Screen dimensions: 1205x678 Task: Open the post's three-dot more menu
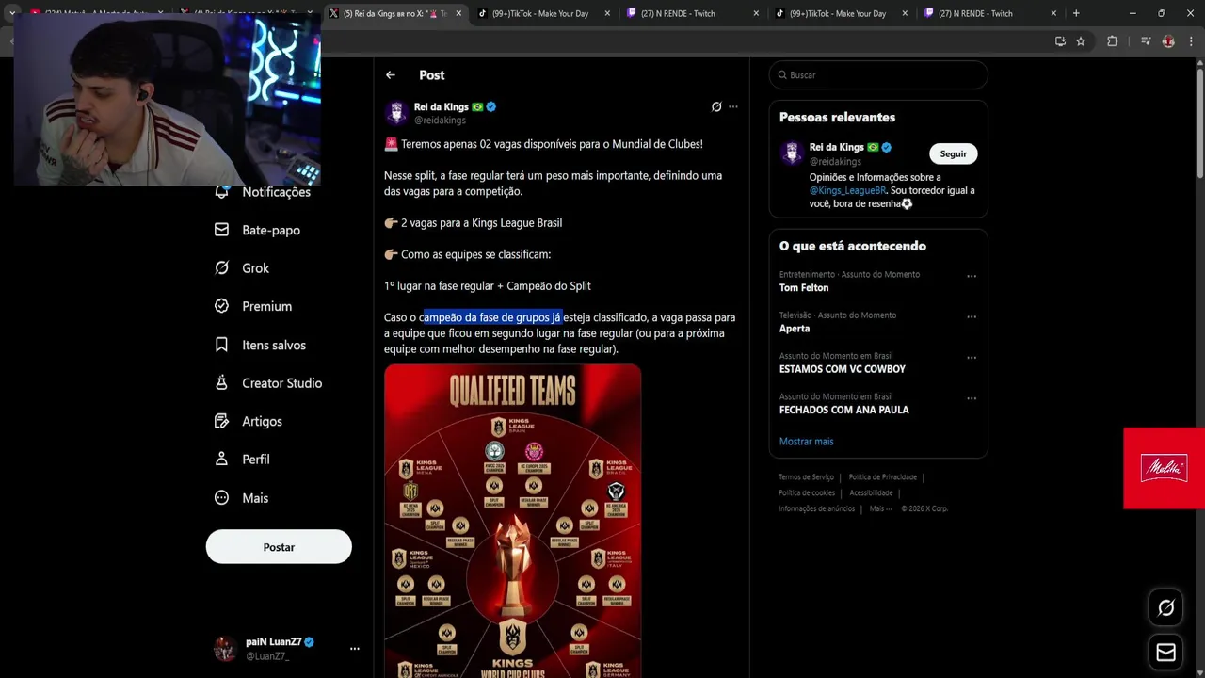click(x=733, y=106)
